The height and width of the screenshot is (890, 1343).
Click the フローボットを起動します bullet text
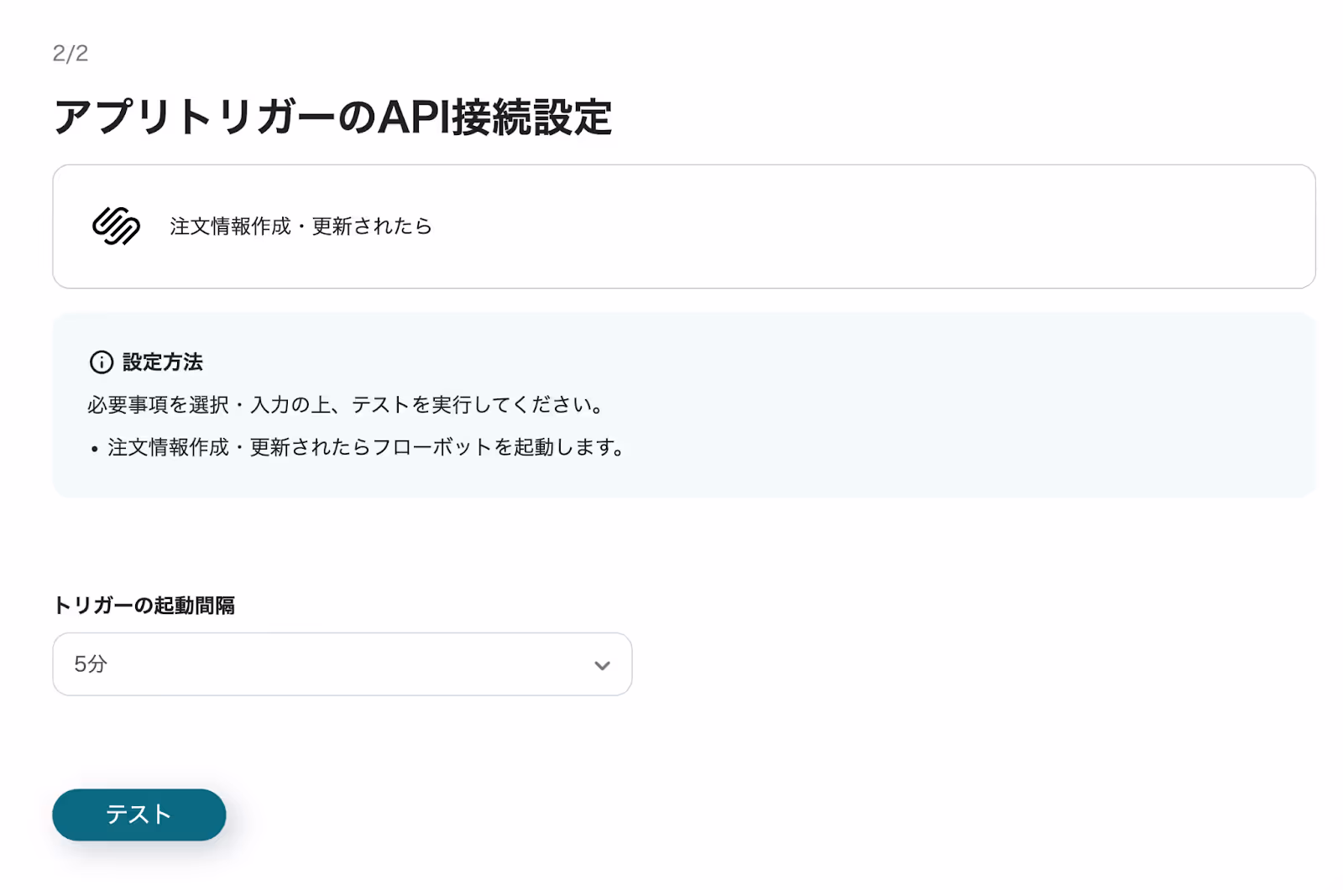point(366,448)
